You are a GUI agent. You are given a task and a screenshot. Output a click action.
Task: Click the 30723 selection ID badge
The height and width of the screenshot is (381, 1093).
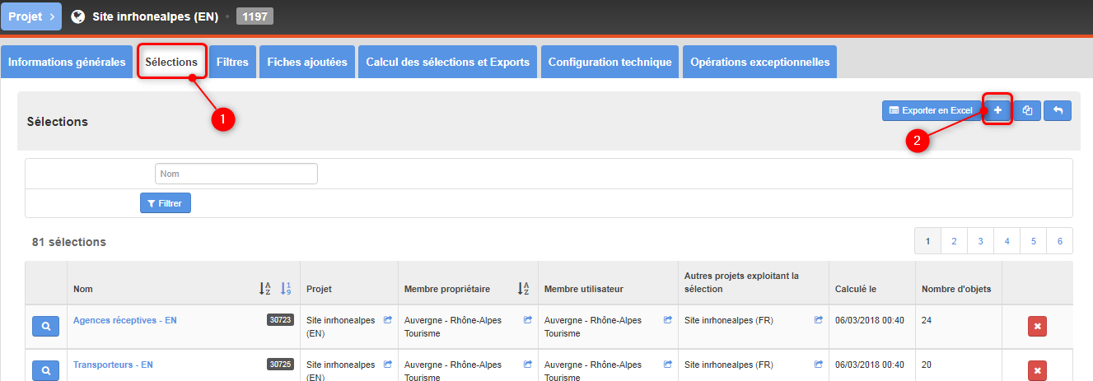280,320
